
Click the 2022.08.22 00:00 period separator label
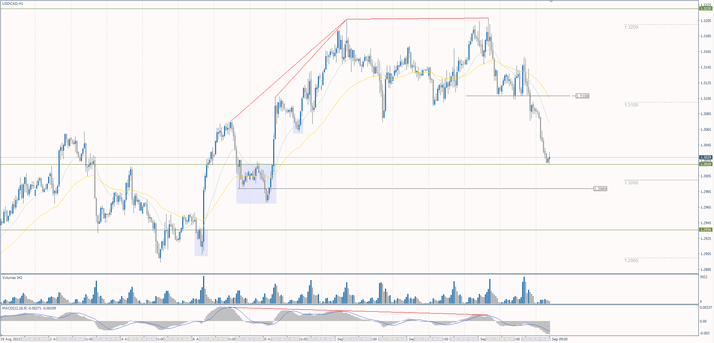[x=35, y=339]
